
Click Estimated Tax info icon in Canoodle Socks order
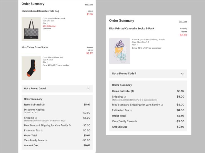[131, 110]
